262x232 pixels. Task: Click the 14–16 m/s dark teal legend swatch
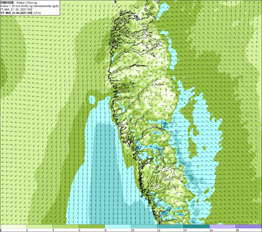pyautogui.click(x=196, y=226)
